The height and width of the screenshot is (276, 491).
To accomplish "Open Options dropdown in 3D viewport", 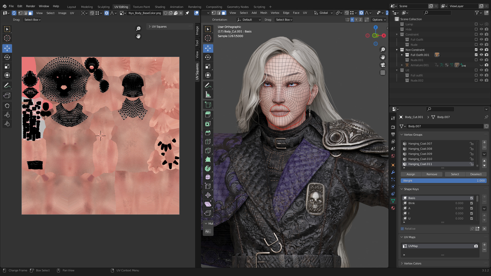I will (x=379, y=20).
